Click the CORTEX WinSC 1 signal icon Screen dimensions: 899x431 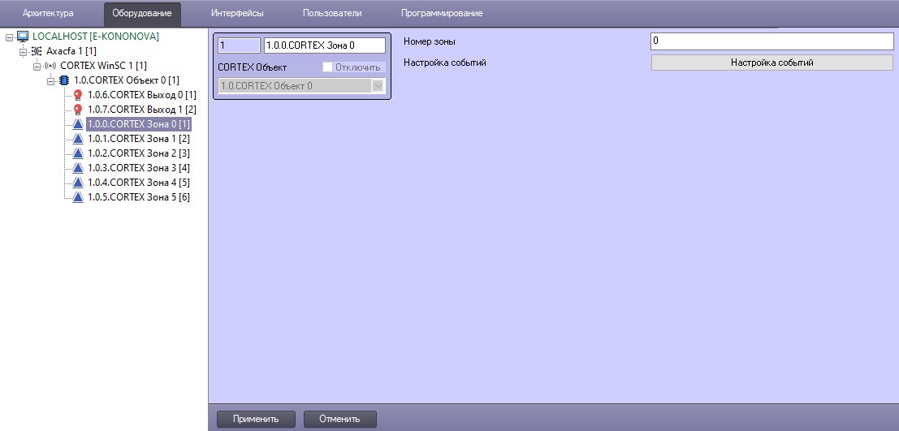[x=50, y=66]
